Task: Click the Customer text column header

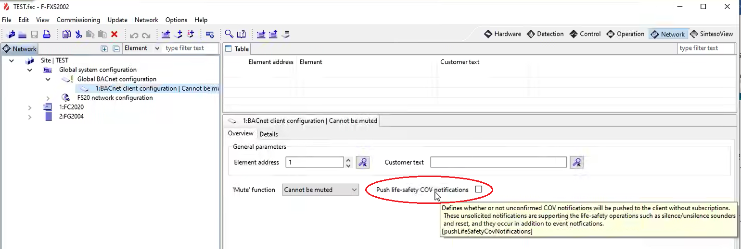Action: click(460, 62)
